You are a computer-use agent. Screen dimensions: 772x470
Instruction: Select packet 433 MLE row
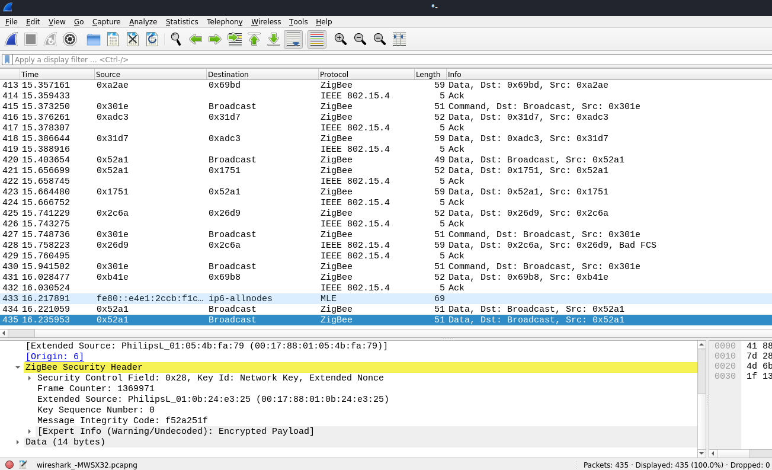pyautogui.click(x=386, y=299)
